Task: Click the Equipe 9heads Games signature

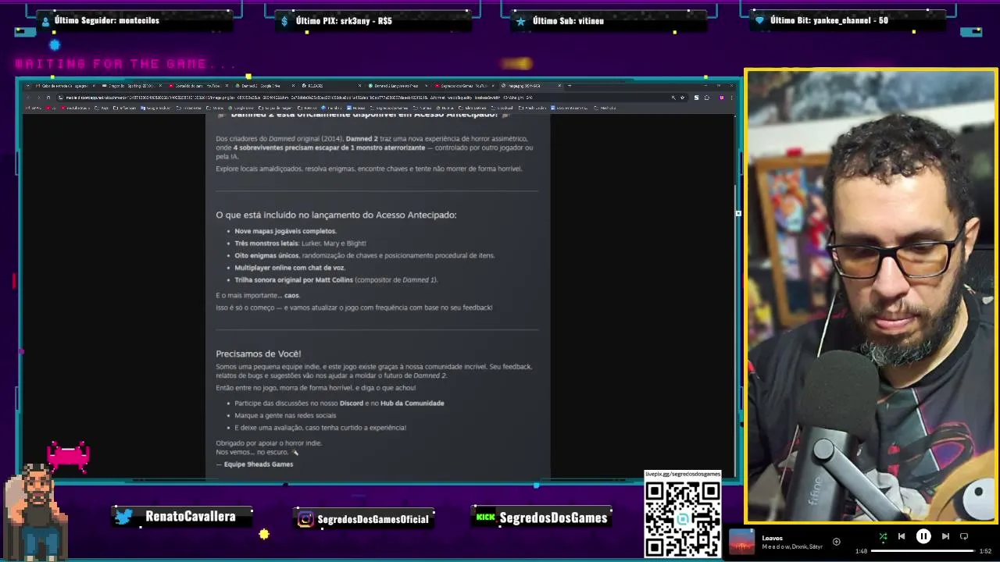Action: pos(259,464)
